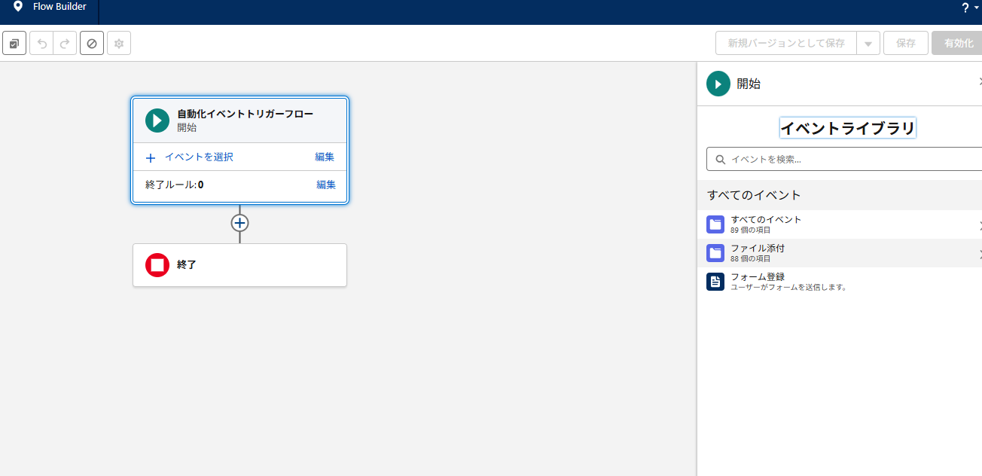Click the 保存 button
The width and height of the screenshot is (982, 476).
click(906, 43)
